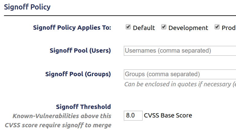Click the Signoff Policy Applies To label

coord(72,28)
